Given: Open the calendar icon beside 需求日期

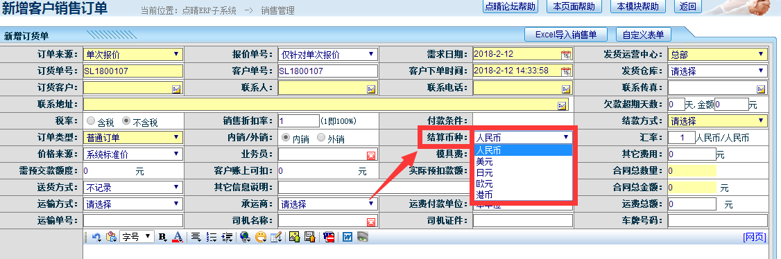Looking at the screenshot, I should (x=566, y=55).
